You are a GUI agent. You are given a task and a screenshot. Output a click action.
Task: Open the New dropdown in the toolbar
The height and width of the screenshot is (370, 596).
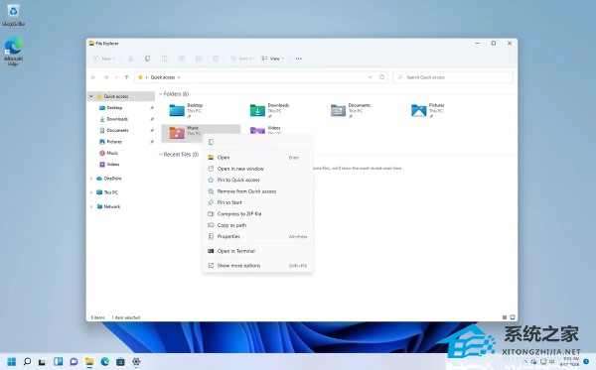coord(104,59)
